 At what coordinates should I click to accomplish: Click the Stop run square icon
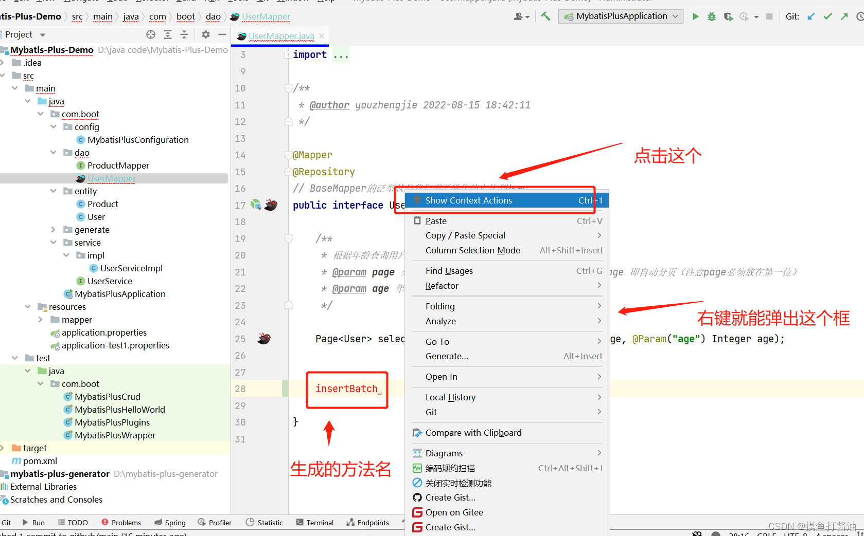769,16
